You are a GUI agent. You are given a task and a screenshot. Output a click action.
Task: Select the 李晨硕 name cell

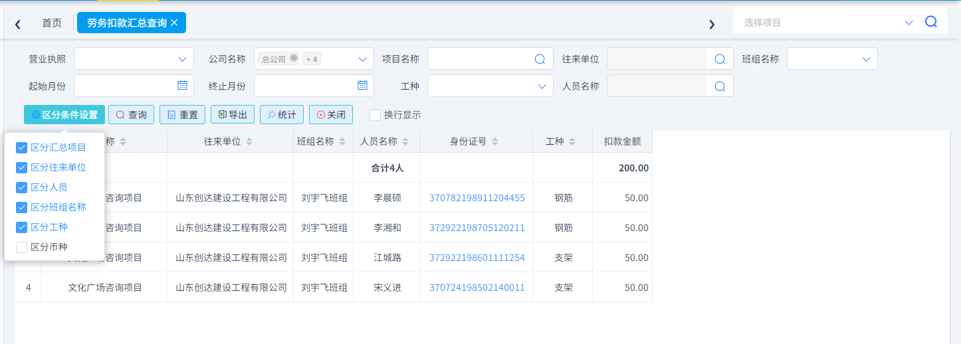(x=387, y=198)
